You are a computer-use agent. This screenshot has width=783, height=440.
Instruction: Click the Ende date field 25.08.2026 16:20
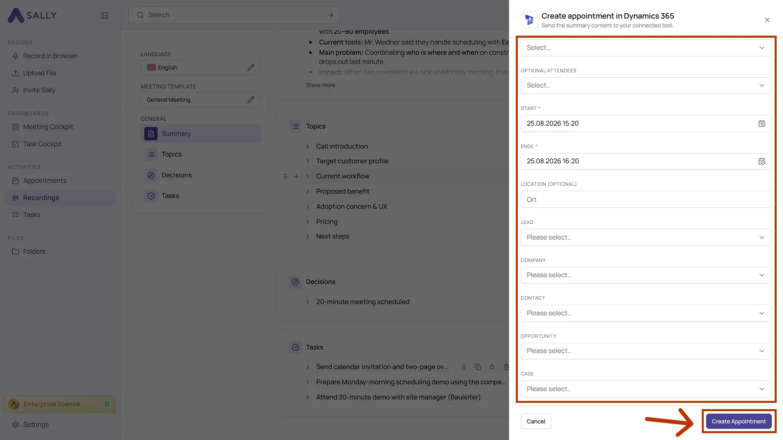point(646,161)
